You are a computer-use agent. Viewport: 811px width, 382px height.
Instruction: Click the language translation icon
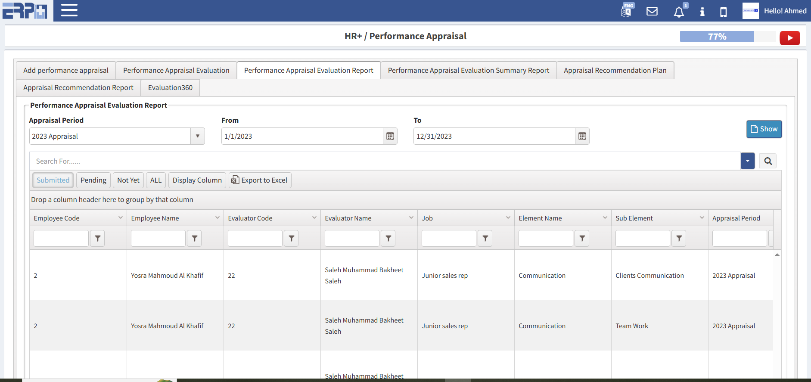point(627,11)
